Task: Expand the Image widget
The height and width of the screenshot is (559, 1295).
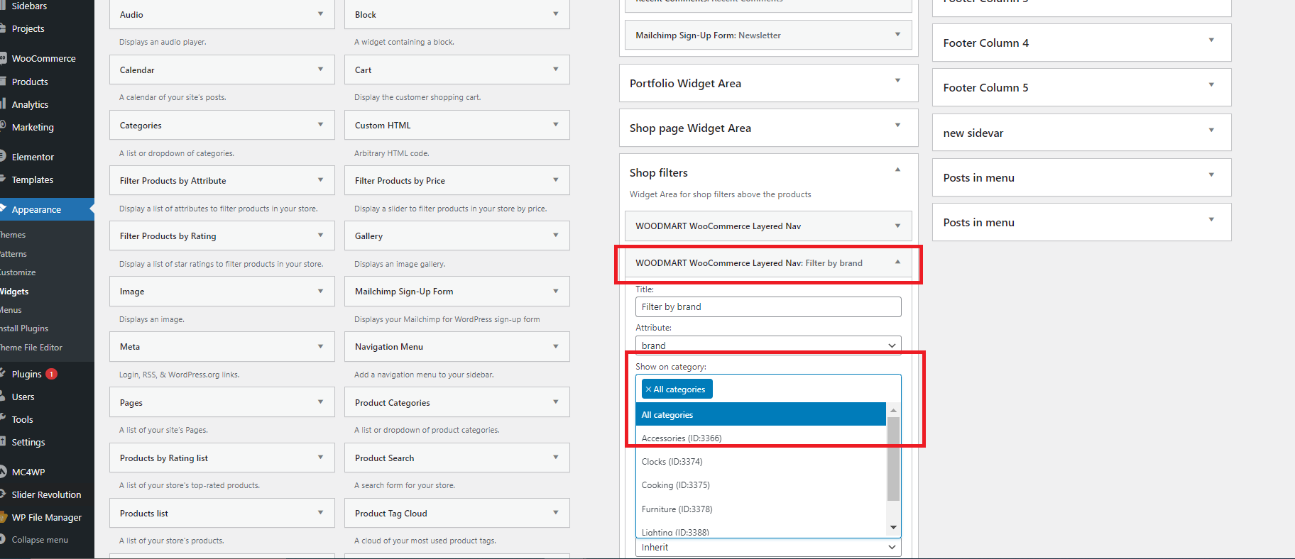Action: pyautogui.click(x=320, y=291)
